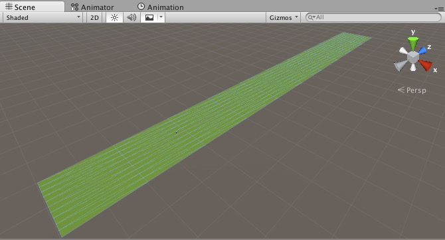Click the gray left axis cone
The width and height of the screenshot is (445, 240).
(400, 66)
